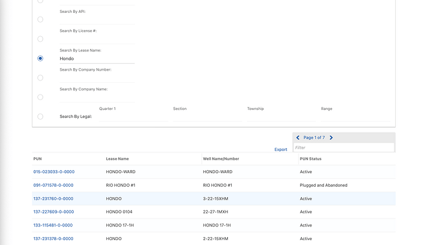Select the Search By API radio button
The height and width of the screenshot is (245, 424).
pos(41,20)
